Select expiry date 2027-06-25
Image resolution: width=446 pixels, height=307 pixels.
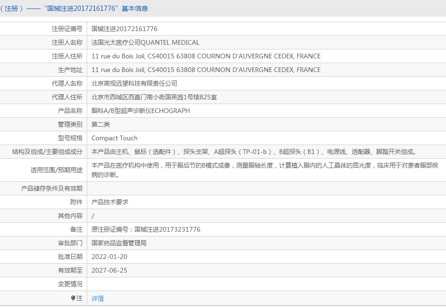click(109, 270)
